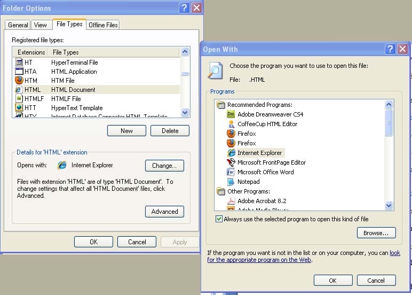Click Programs list scroll up arrow
This screenshot has height=295, width=412.
click(389, 104)
